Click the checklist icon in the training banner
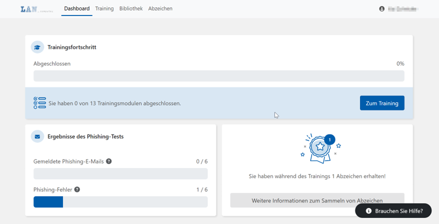 40,103
